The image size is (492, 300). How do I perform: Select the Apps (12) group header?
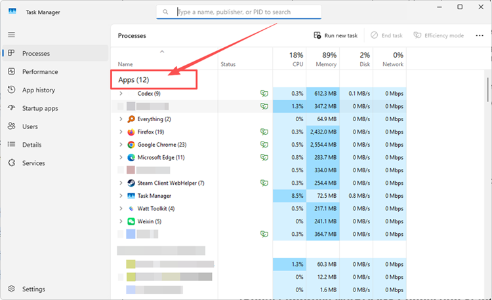point(134,80)
